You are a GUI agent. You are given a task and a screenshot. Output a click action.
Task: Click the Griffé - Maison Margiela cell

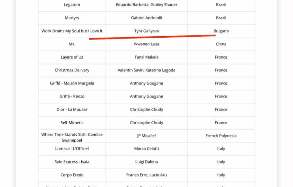[72, 83]
